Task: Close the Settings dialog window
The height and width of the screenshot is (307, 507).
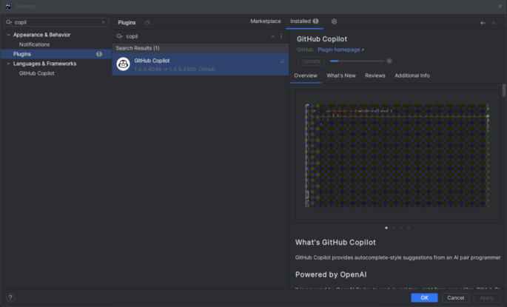Action: coord(500,7)
